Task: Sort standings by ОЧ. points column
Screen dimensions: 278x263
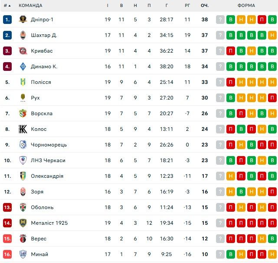Action: point(204,6)
